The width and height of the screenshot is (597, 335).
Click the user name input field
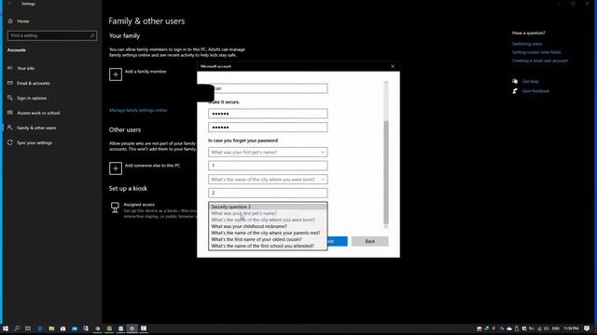pos(268,88)
